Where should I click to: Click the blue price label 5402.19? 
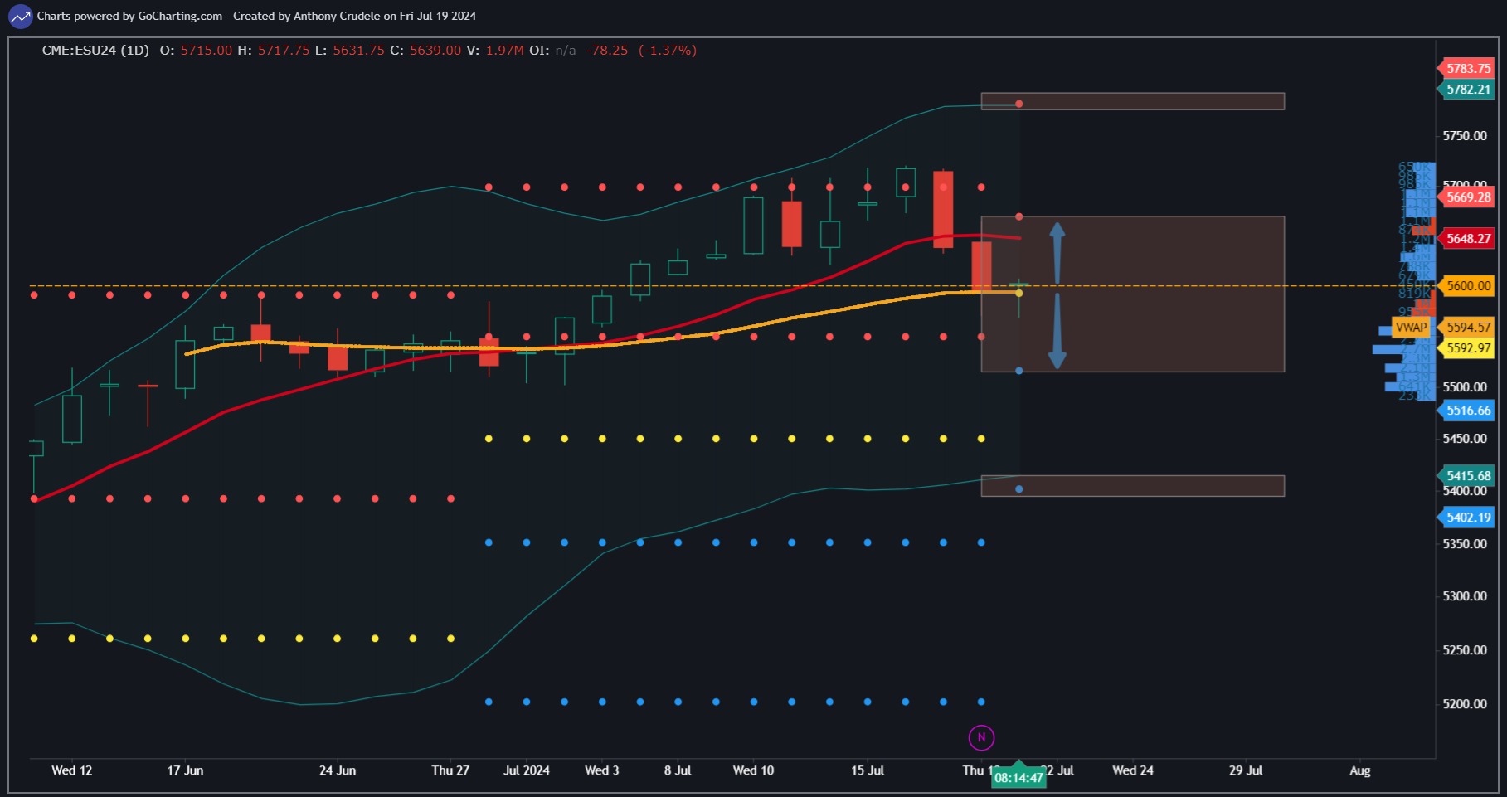pos(1467,517)
